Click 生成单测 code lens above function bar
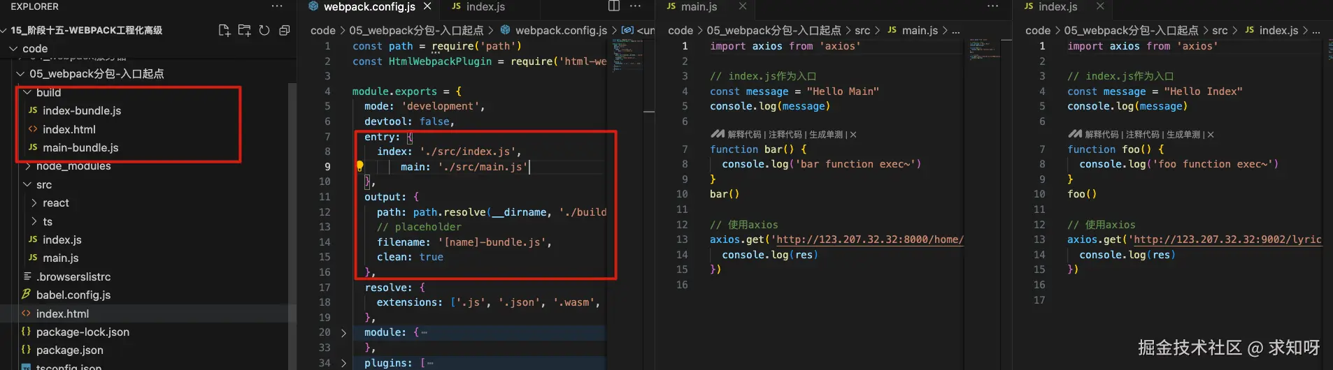Screen dimensions: 1333x370 pos(826,135)
